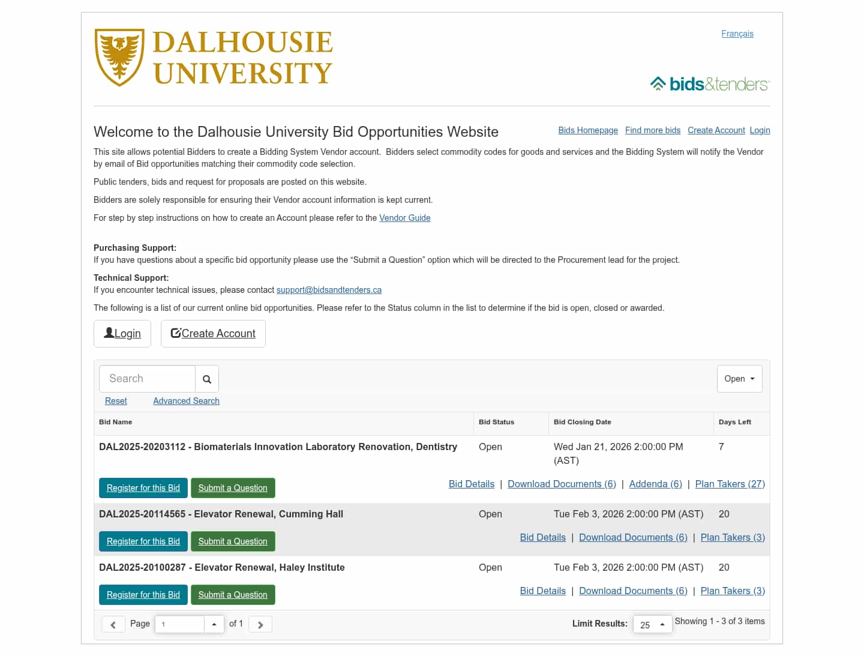
Task: Open the bid status filter dropdown
Action: pyautogui.click(x=739, y=379)
